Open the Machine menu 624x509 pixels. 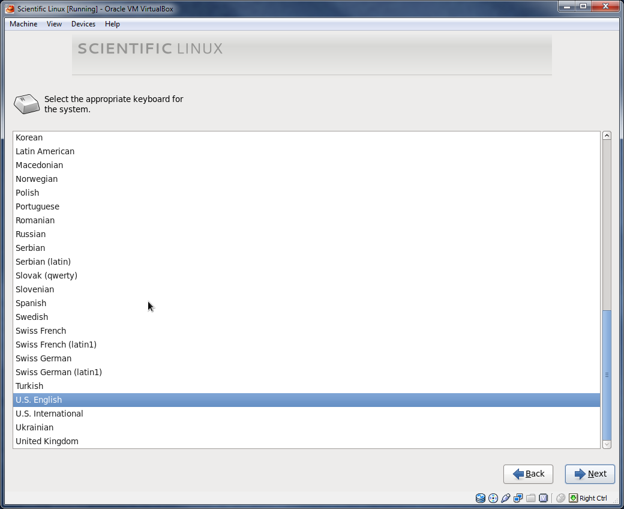(23, 24)
